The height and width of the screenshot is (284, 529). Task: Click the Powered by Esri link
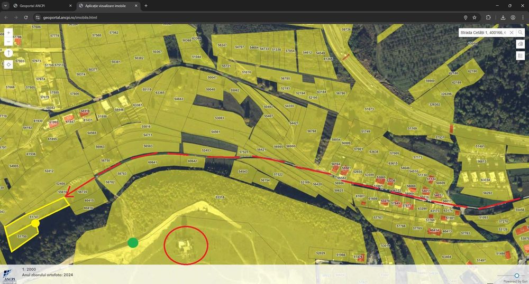tap(515, 281)
